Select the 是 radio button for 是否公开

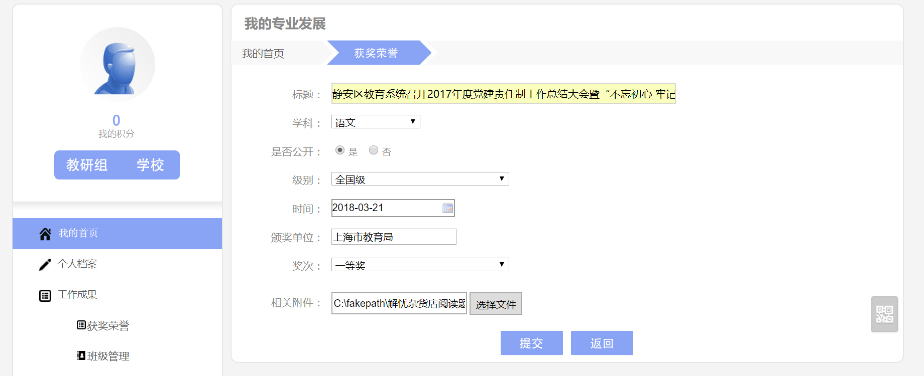pyautogui.click(x=340, y=150)
